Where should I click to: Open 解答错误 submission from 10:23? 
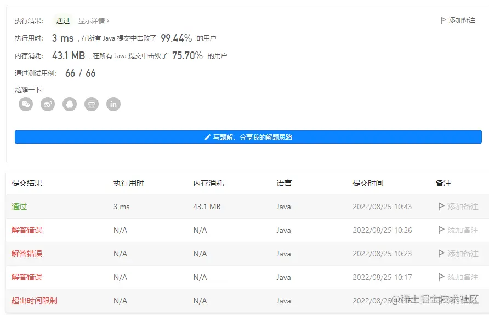[27, 254]
